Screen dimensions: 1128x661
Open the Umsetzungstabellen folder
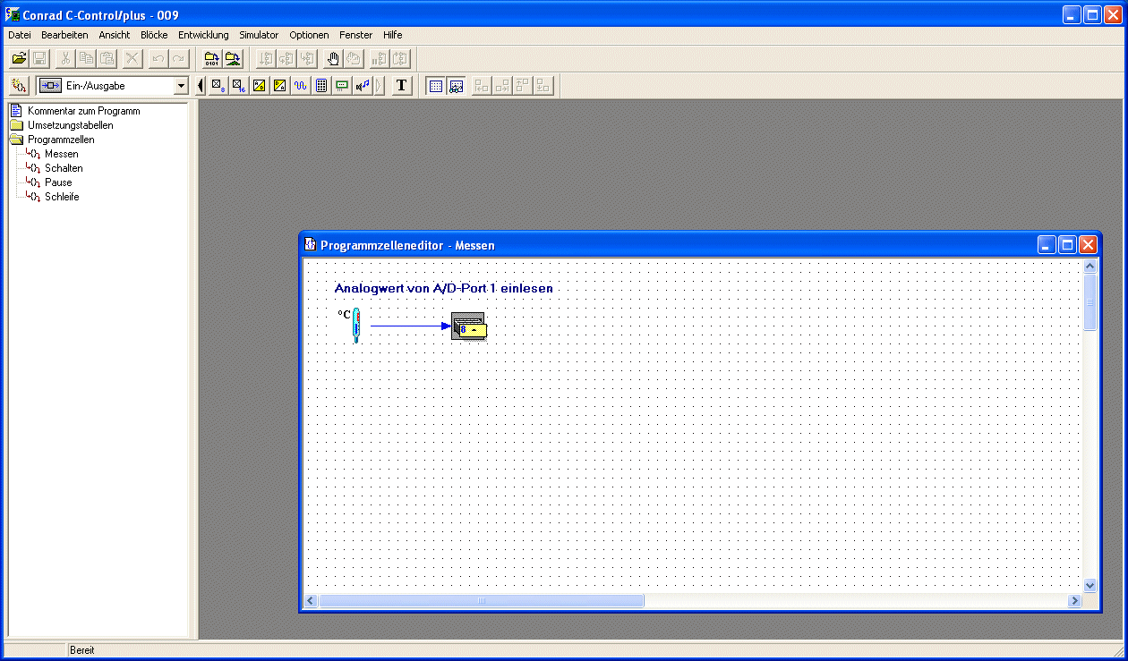click(16, 125)
